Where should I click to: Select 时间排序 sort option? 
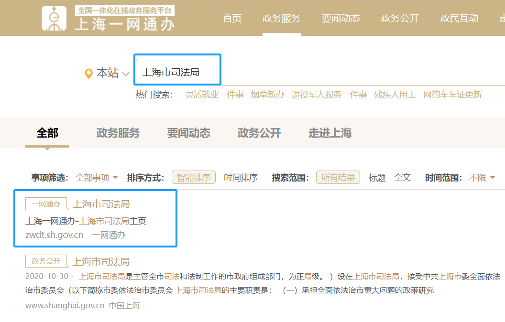[241, 178]
